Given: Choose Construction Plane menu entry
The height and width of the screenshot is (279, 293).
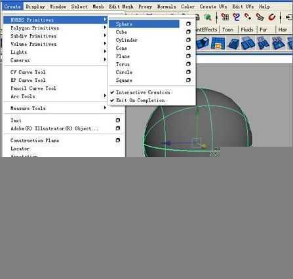Looking at the screenshot, I should coord(35,140).
